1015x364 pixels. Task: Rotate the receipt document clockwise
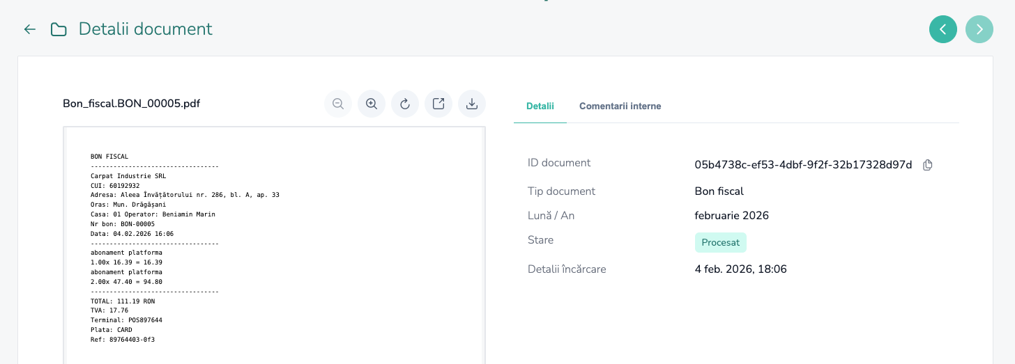tap(405, 104)
